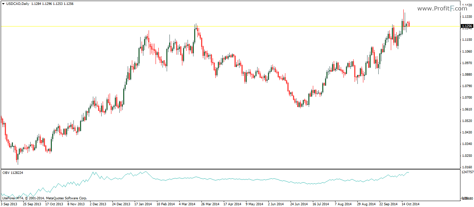Click the small triangle beside USDCAD,Daily

click(3, 3)
